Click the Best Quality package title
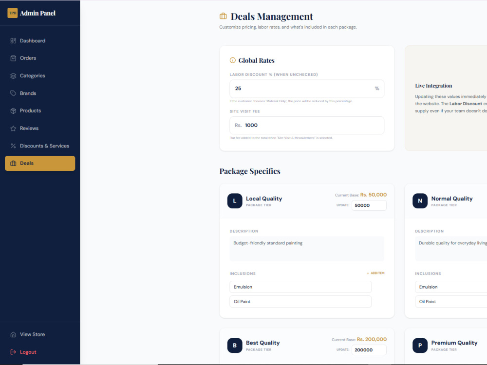487x365 pixels. point(263,343)
